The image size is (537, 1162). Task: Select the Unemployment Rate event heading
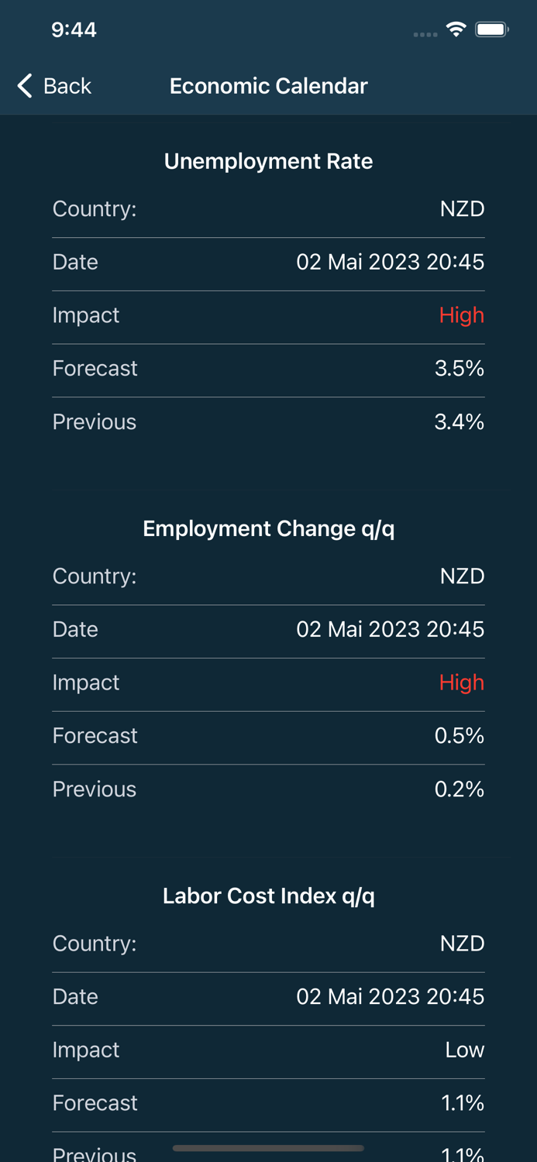coord(268,161)
